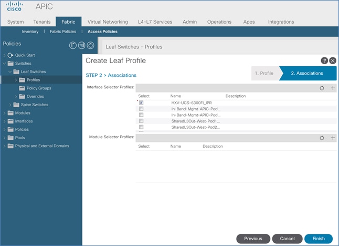Expand the Profiles tree node

tap(16, 80)
